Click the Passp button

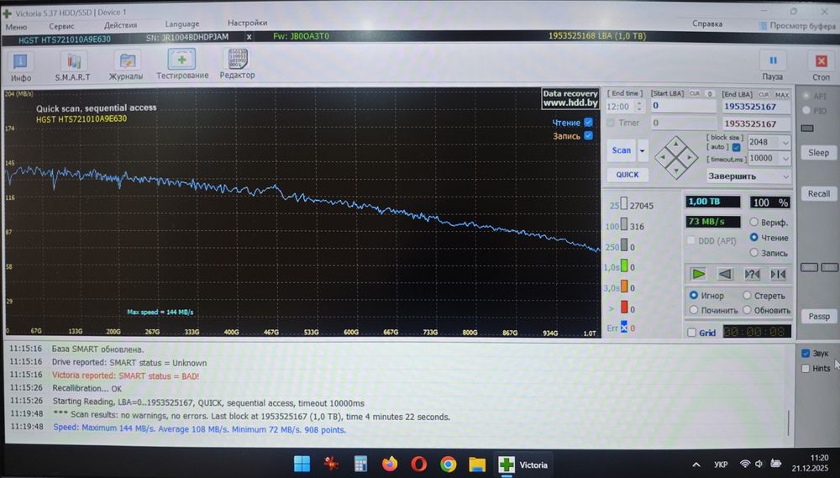(x=818, y=316)
